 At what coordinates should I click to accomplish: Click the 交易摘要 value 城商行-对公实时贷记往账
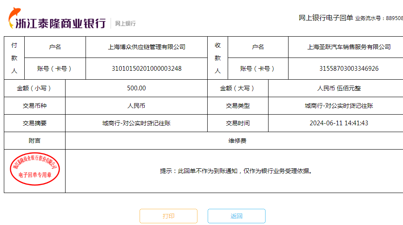(136, 123)
